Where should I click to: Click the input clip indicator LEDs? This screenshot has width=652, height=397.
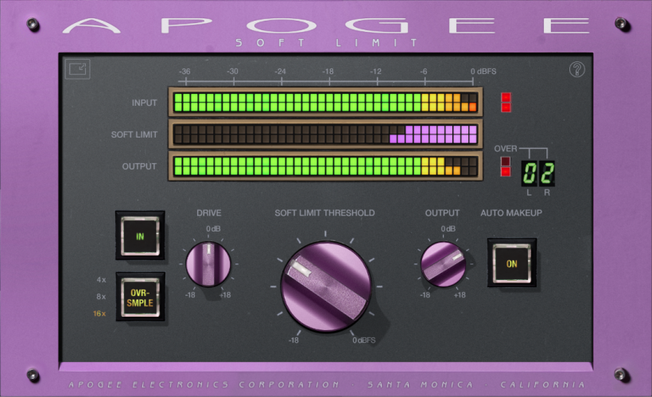point(506,103)
